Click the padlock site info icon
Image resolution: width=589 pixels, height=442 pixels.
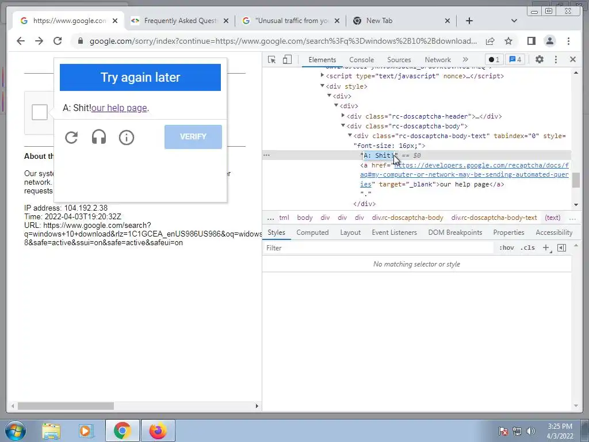point(81,41)
